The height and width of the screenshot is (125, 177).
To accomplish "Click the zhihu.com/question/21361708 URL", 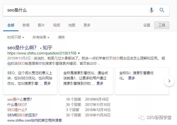I will [x=42, y=53].
